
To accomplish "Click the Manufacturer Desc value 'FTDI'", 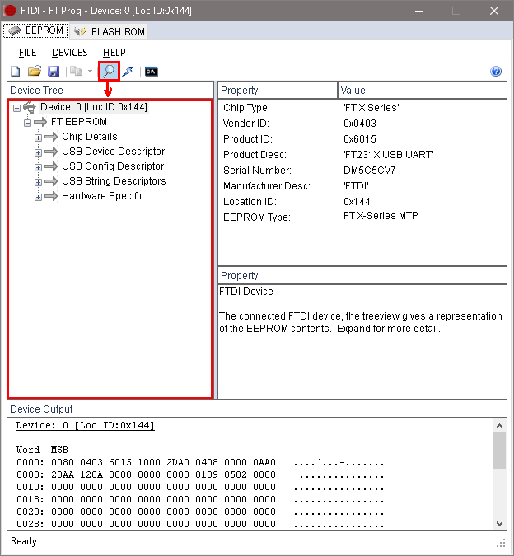I will [356, 186].
